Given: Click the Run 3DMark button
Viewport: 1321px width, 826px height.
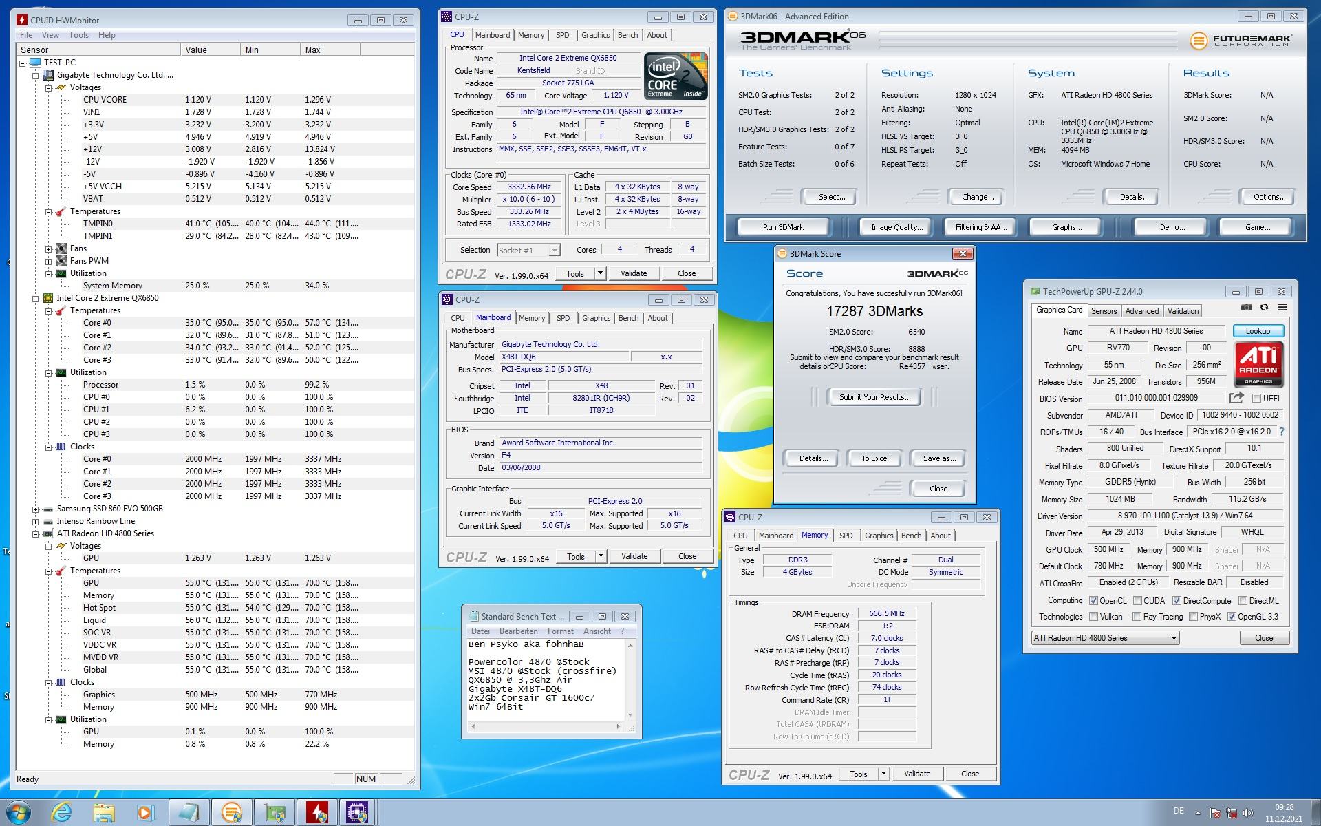Looking at the screenshot, I should coord(783,227).
